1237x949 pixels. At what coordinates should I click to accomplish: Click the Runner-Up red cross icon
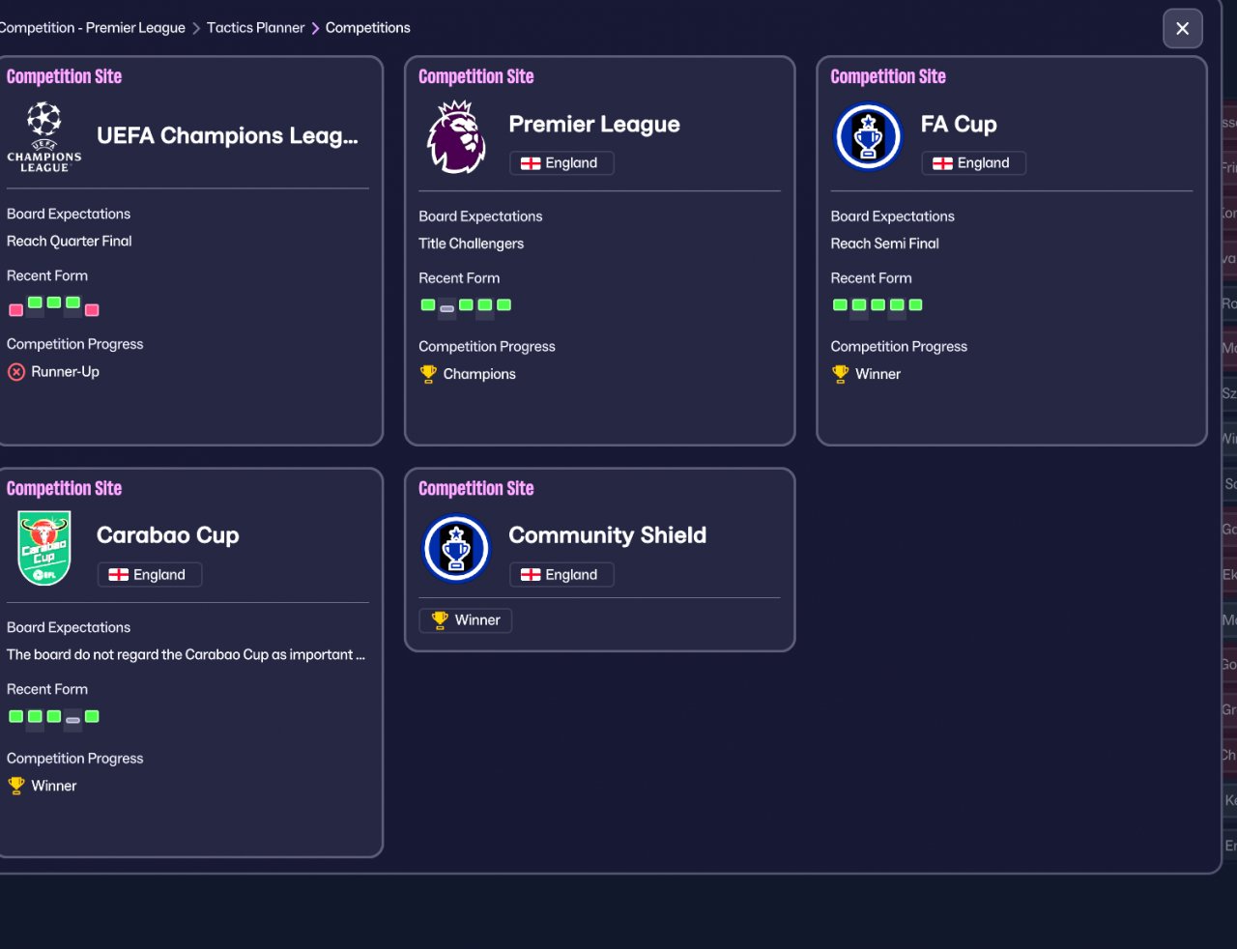pos(16,372)
